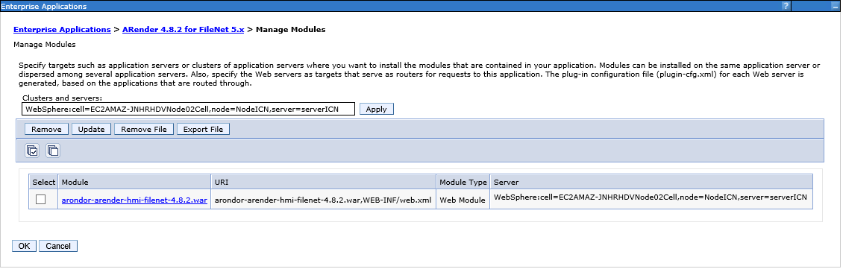Click the Select All items icon

click(32, 151)
